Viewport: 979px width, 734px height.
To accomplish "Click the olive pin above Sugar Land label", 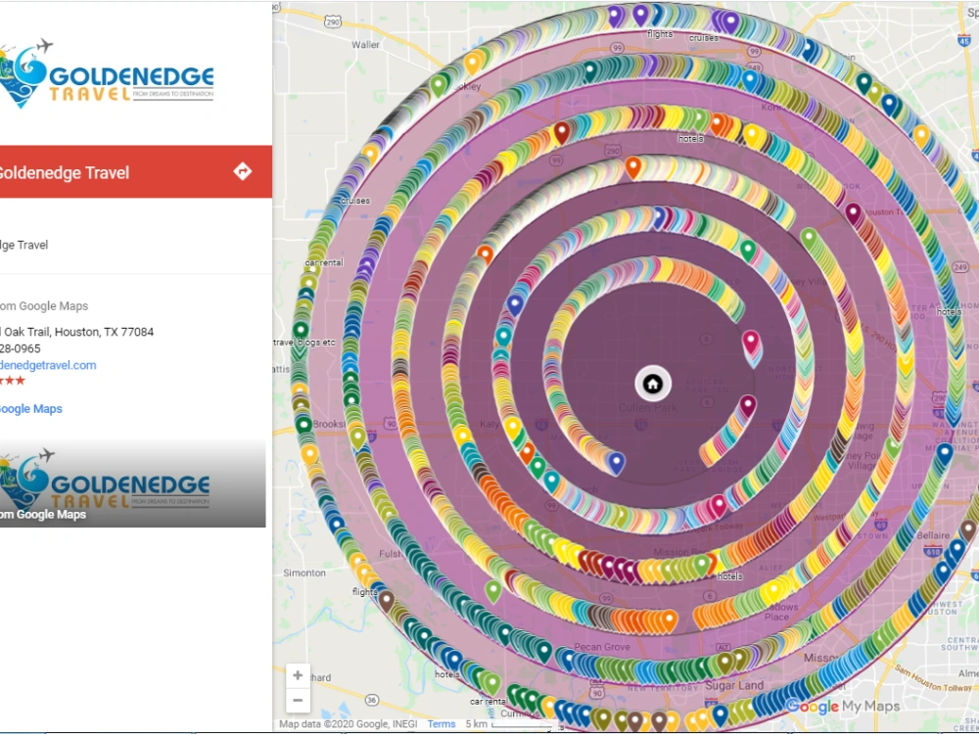I will (x=724, y=663).
